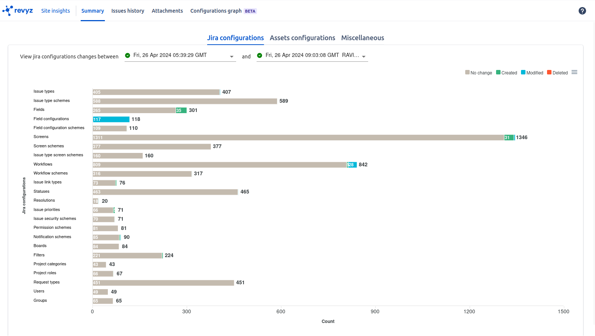The image size is (595, 336).
Task: Open the help question mark icon
Action: [582, 11]
